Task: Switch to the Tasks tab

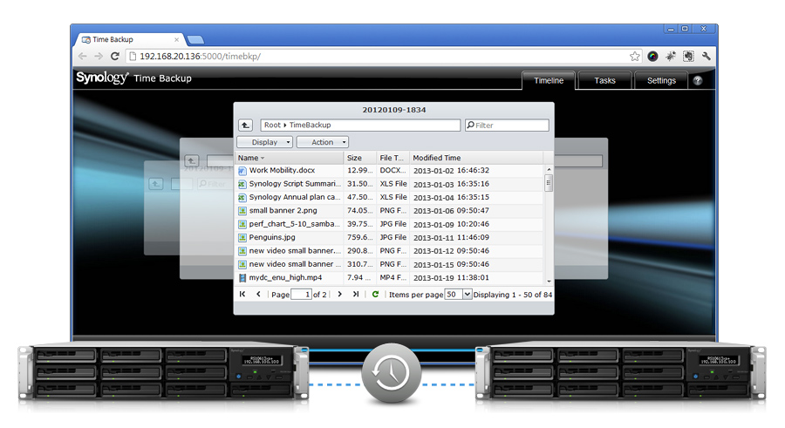Action: pos(604,80)
